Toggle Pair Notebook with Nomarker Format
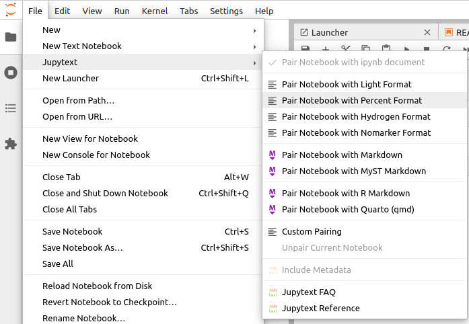 (x=365, y=132)
